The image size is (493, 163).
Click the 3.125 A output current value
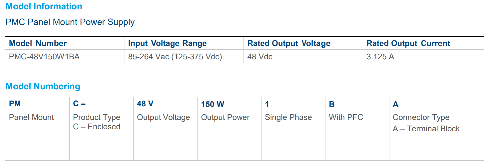tap(380, 57)
